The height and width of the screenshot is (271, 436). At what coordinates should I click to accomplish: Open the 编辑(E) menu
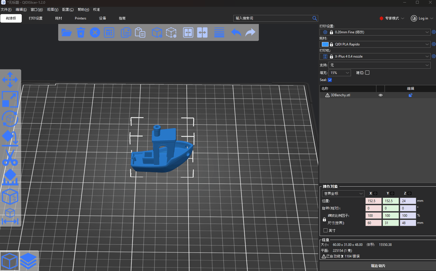pyautogui.click(x=21, y=10)
